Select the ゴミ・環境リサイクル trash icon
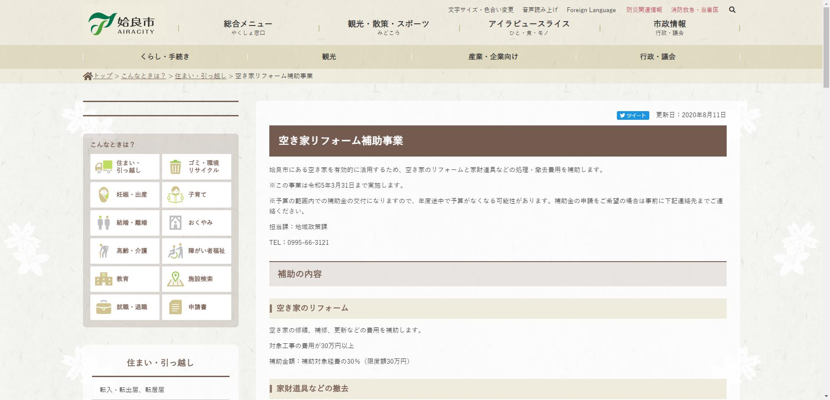830x400 pixels. 175,166
